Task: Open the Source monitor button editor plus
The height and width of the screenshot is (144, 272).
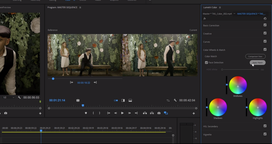Action: tap(40, 113)
